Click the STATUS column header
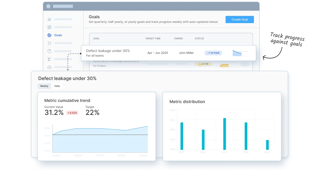 (199, 38)
